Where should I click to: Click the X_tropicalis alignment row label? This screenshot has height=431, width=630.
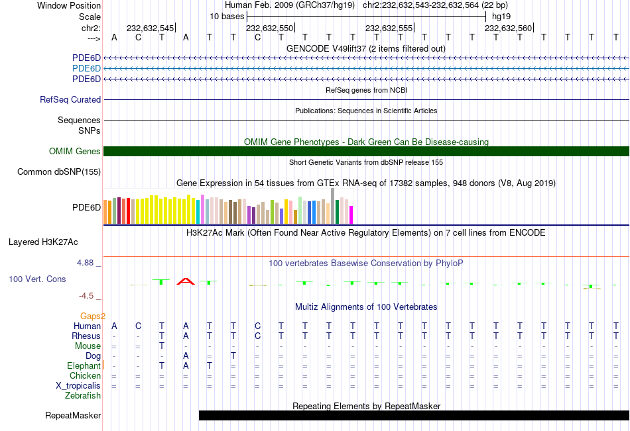click(x=78, y=386)
